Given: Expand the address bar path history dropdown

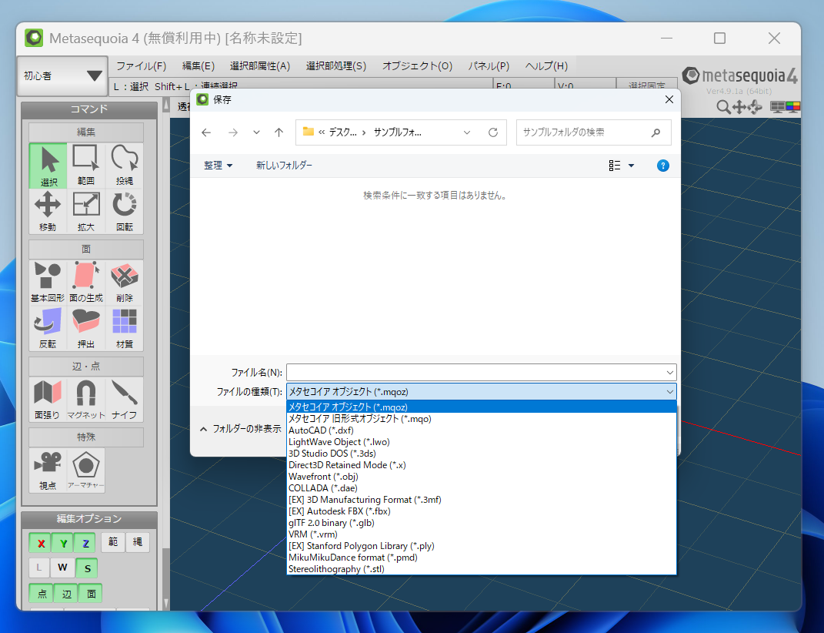Looking at the screenshot, I should (x=467, y=132).
